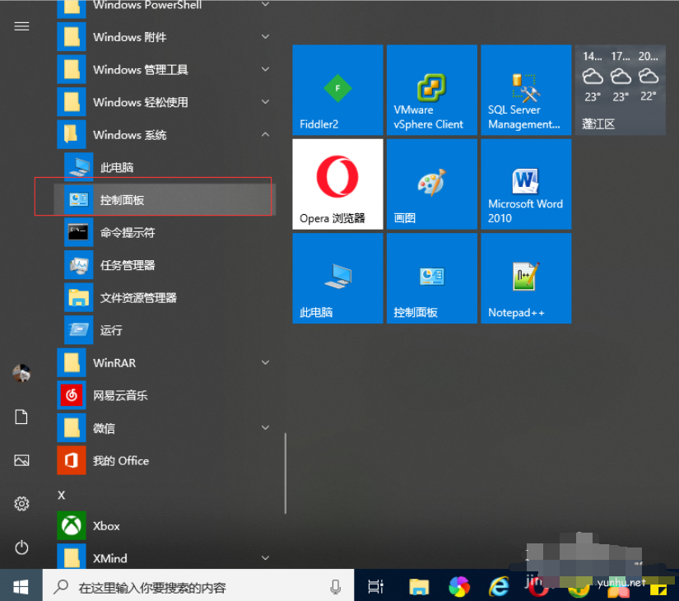The image size is (679, 601).
Task: Open the Notepad++ tile
Action: coord(525,277)
